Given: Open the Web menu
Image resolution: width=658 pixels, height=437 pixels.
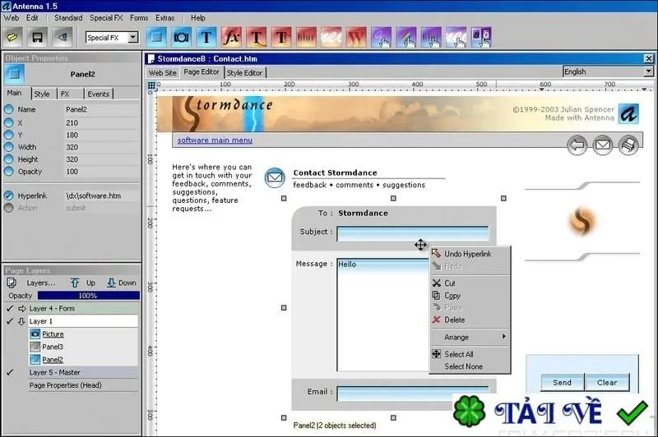Looking at the screenshot, I should (12, 18).
